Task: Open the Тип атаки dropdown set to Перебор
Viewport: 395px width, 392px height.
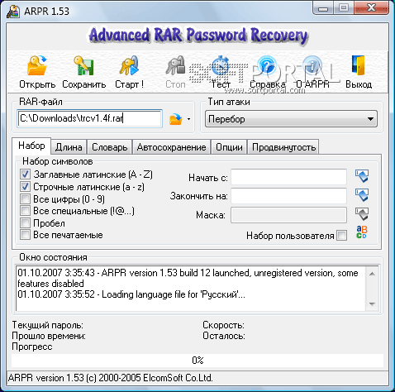Action: tap(291, 119)
